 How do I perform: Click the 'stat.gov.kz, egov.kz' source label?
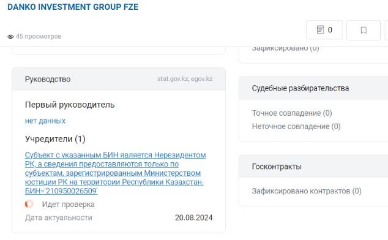pyautogui.click(x=185, y=79)
